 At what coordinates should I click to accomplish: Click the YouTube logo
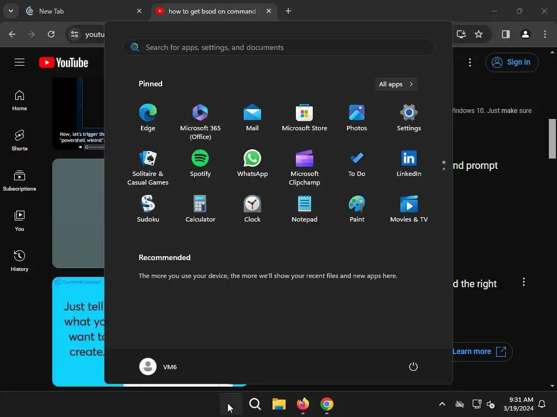(x=64, y=62)
